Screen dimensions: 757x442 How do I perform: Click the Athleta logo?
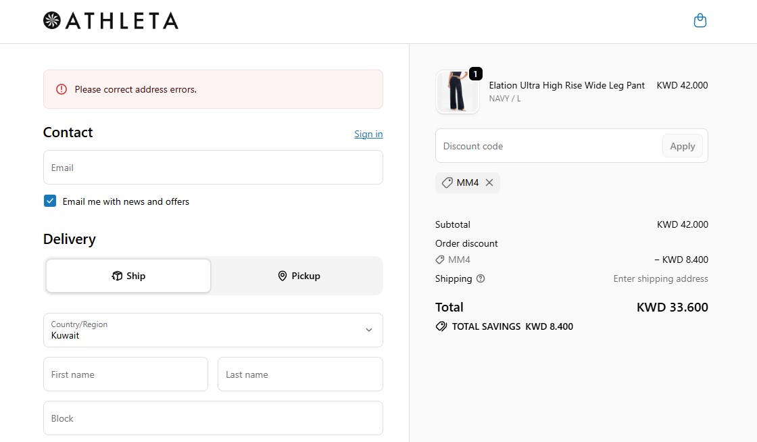tap(111, 21)
